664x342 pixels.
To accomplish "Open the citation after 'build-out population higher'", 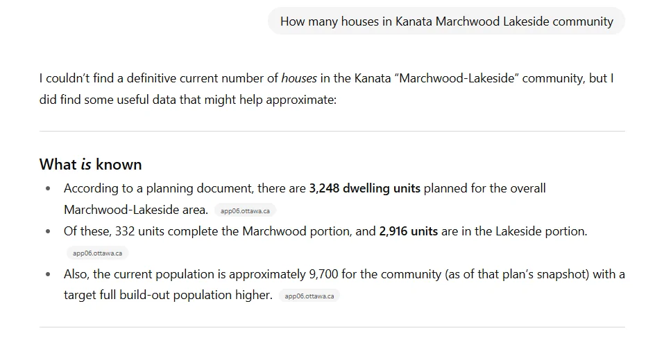I will 309,296.
